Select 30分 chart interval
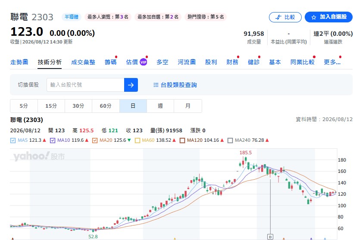This screenshot has height=240, width=353. click(78, 106)
